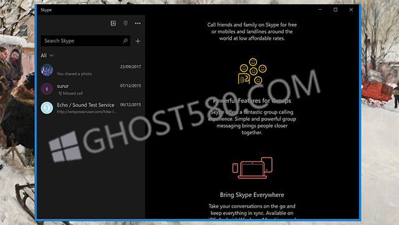The height and width of the screenshot is (225, 399).
Task: Click surur's purple S avatar
Action: point(47,89)
